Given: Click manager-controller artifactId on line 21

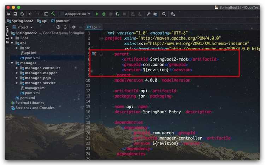Looking at the screenshot, I should pos(181,138).
